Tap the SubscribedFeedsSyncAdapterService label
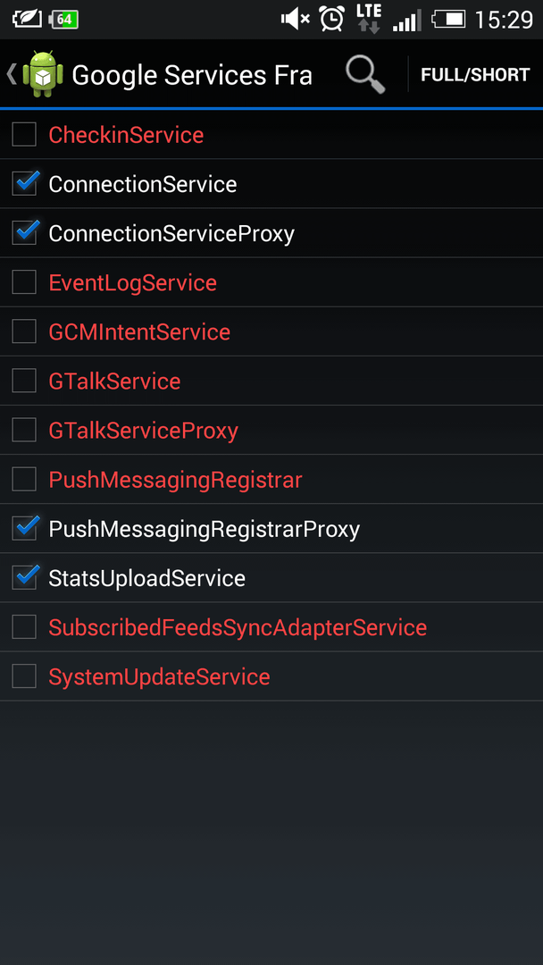Image resolution: width=543 pixels, height=965 pixels. [238, 627]
